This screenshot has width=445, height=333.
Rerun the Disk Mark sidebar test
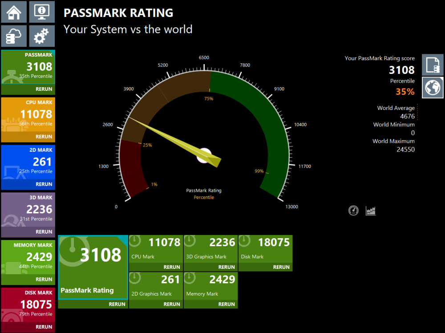44,327
